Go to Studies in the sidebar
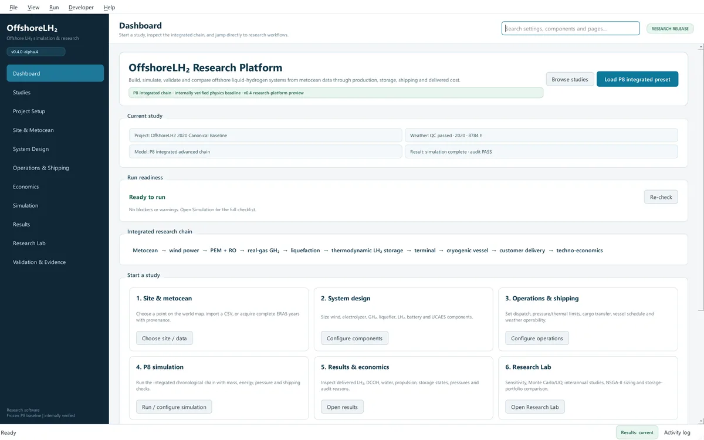704x440 pixels. pyautogui.click(x=55, y=92)
